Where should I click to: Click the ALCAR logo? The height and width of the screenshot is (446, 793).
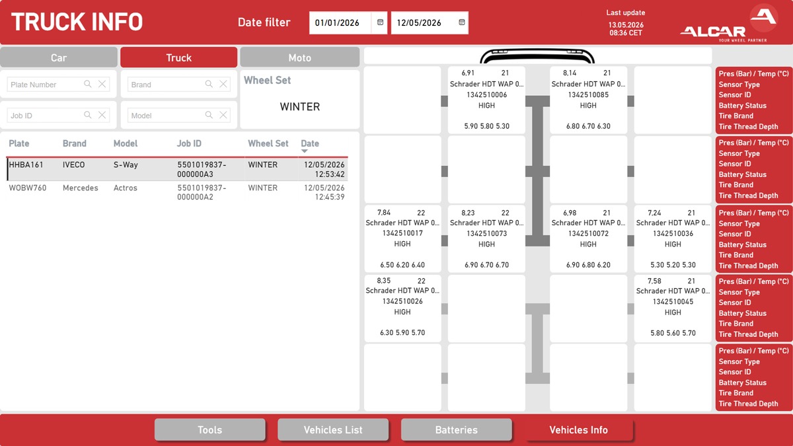coord(729,23)
